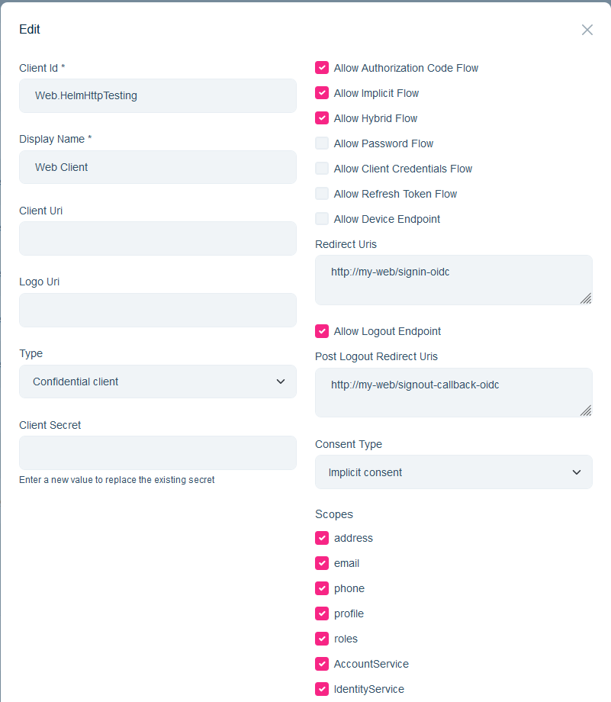Image resolution: width=611 pixels, height=702 pixels.
Task: Click the Redirect Uris text area
Action: point(453,280)
